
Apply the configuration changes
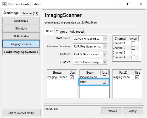coord(133,111)
